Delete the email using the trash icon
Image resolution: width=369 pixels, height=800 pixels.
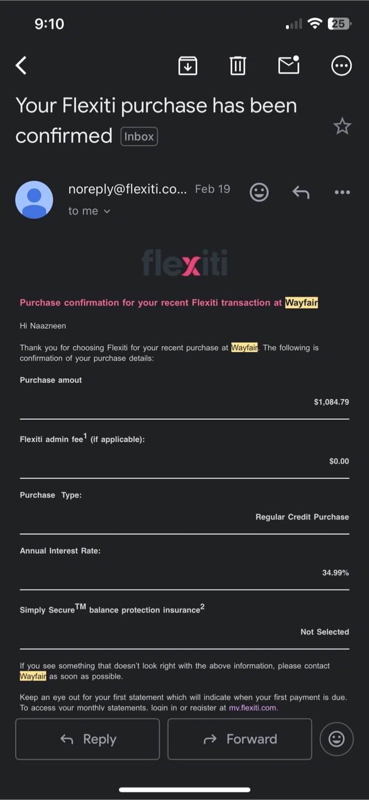pyautogui.click(x=237, y=66)
